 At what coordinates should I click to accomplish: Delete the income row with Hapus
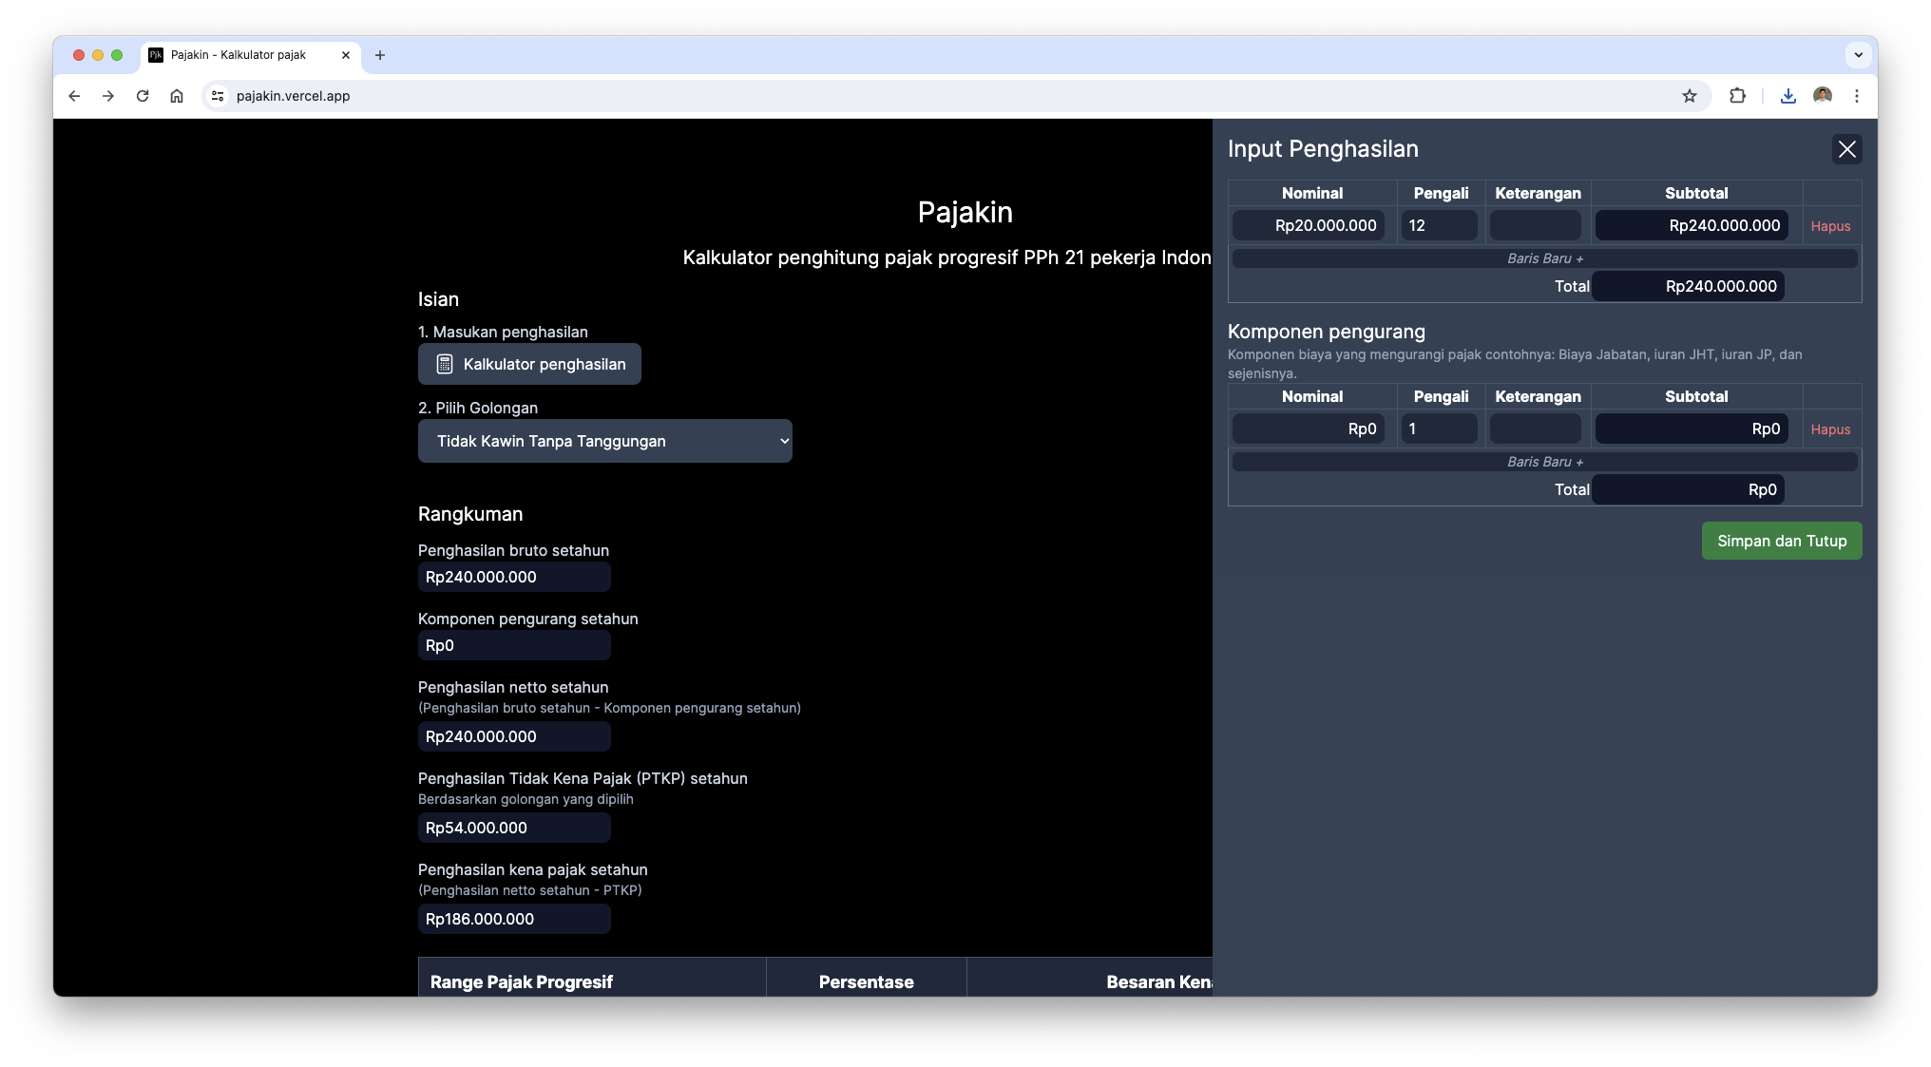(1830, 226)
